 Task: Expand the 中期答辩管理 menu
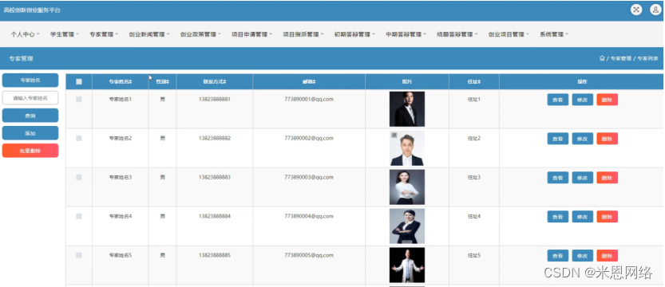click(x=406, y=34)
